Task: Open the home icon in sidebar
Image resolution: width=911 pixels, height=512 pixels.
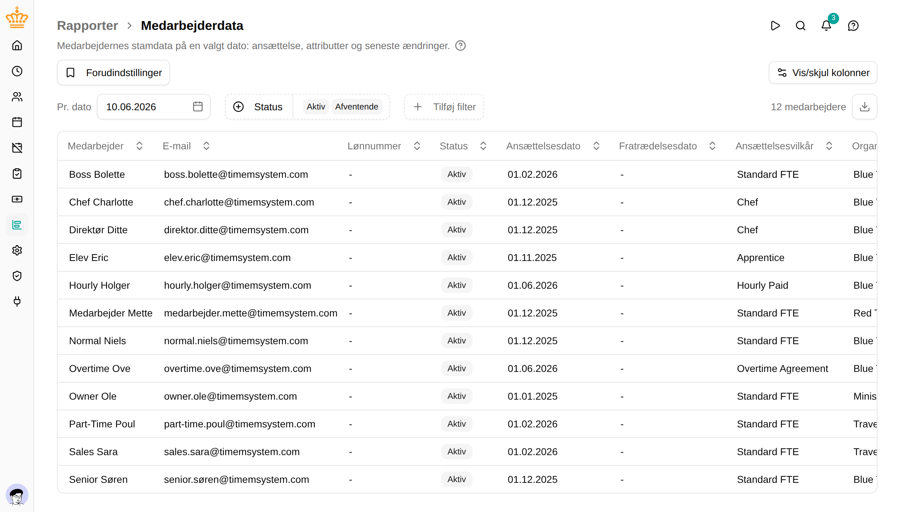Action: tap(17, 46)
